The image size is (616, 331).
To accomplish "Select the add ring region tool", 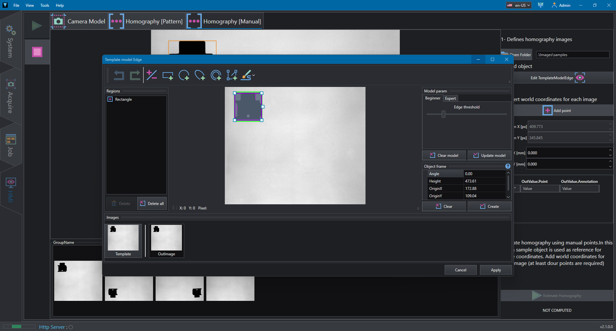I will click(x=216, y=75).
